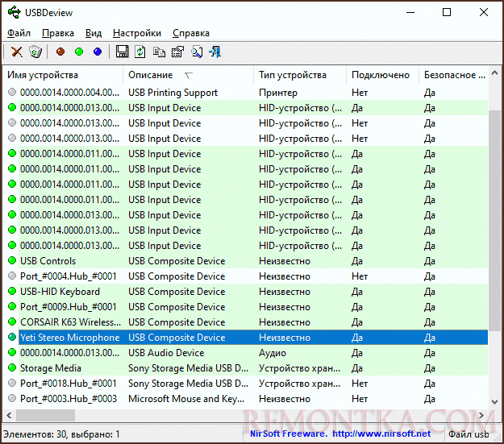This screenshot has width=504, height=444.
Task: Click the uninstall selected devices trash icon
Action: point(35,52)
